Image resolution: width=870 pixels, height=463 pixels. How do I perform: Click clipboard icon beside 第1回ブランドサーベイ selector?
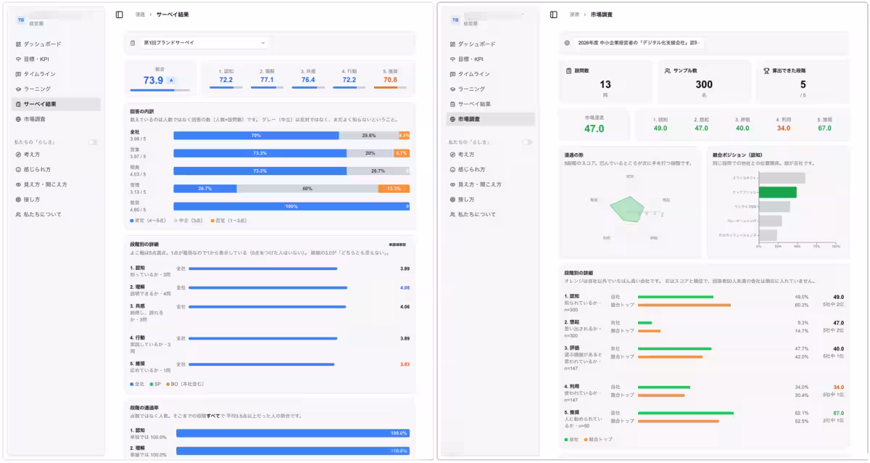(x=133, y=43)
